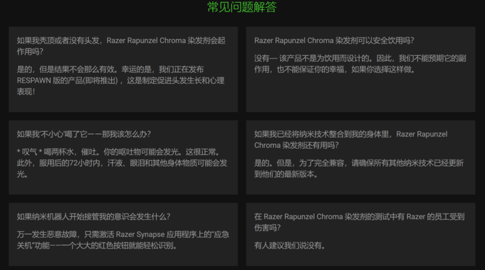Select the question asking if the dye is safe to drink
Image resolution: width=485 pixels, height=270 pixels.
(334, 40)
